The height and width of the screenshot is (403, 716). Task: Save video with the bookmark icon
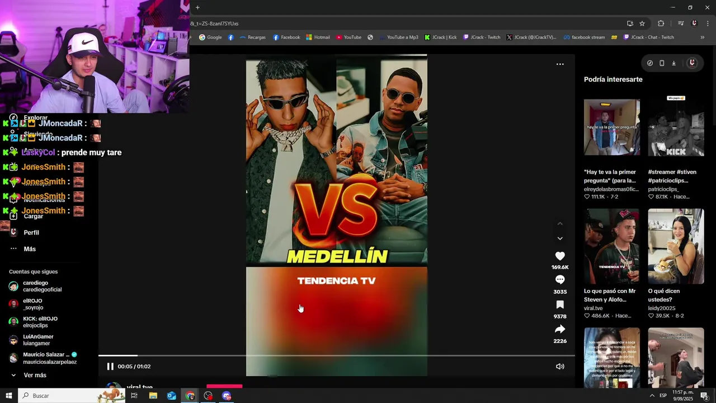coord(560,304)
